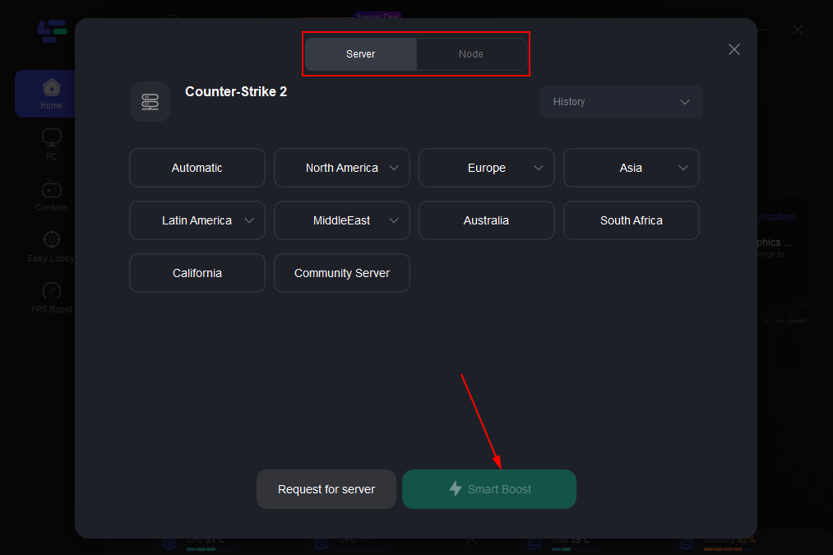Image resolution: width=833 pixels, height=555 pixels.
Task: Expand the Europe region chevron
Action: pos(538,168)
